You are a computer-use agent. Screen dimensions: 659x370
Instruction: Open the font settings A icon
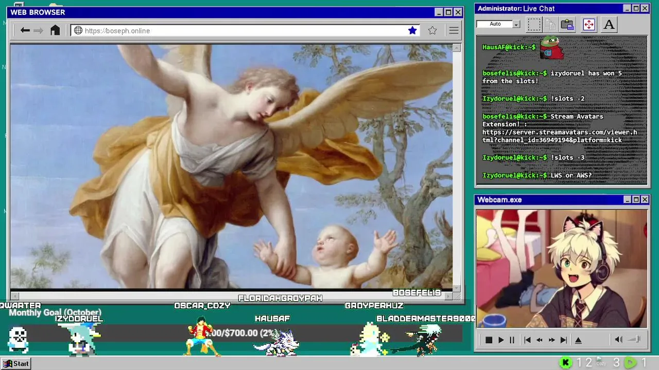tap(609, 24)
